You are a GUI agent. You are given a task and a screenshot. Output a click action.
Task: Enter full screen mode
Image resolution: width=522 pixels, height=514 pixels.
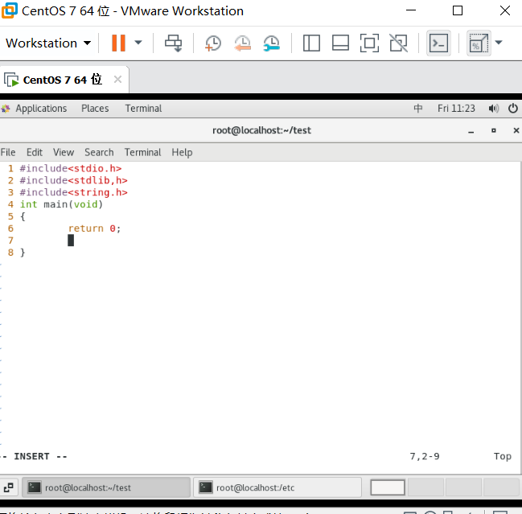pyautogui.click(x=369, y=43)
